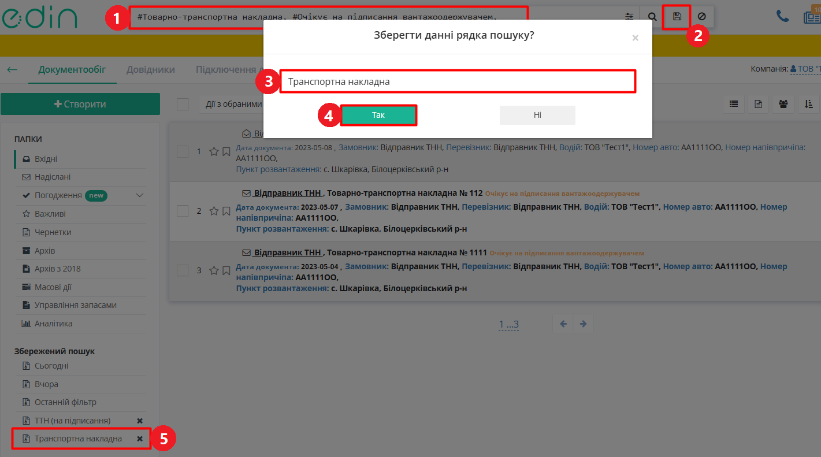821x457 pixels.
Task: Clear the search bar using the ban icon
Action: click(x=701, y=16)
